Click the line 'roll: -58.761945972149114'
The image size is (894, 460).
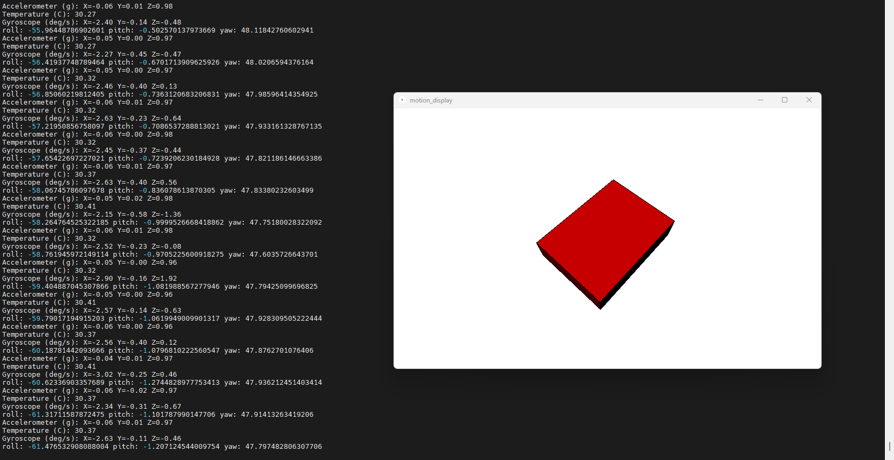coord(160,255)
